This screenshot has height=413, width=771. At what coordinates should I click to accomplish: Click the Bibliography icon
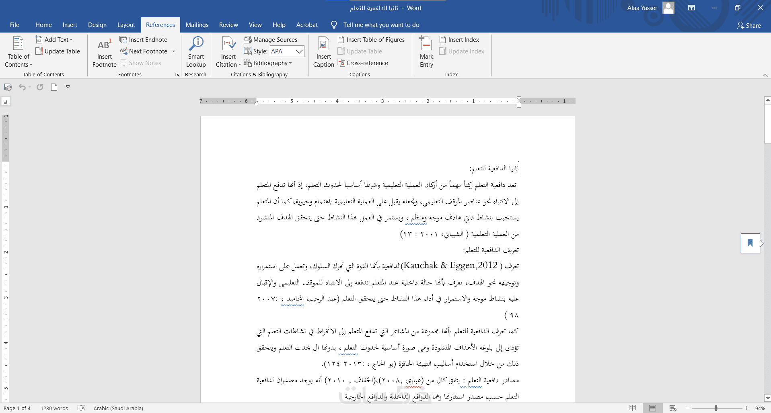pos(248,63)
